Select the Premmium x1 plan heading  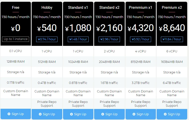tap(141, 8)
